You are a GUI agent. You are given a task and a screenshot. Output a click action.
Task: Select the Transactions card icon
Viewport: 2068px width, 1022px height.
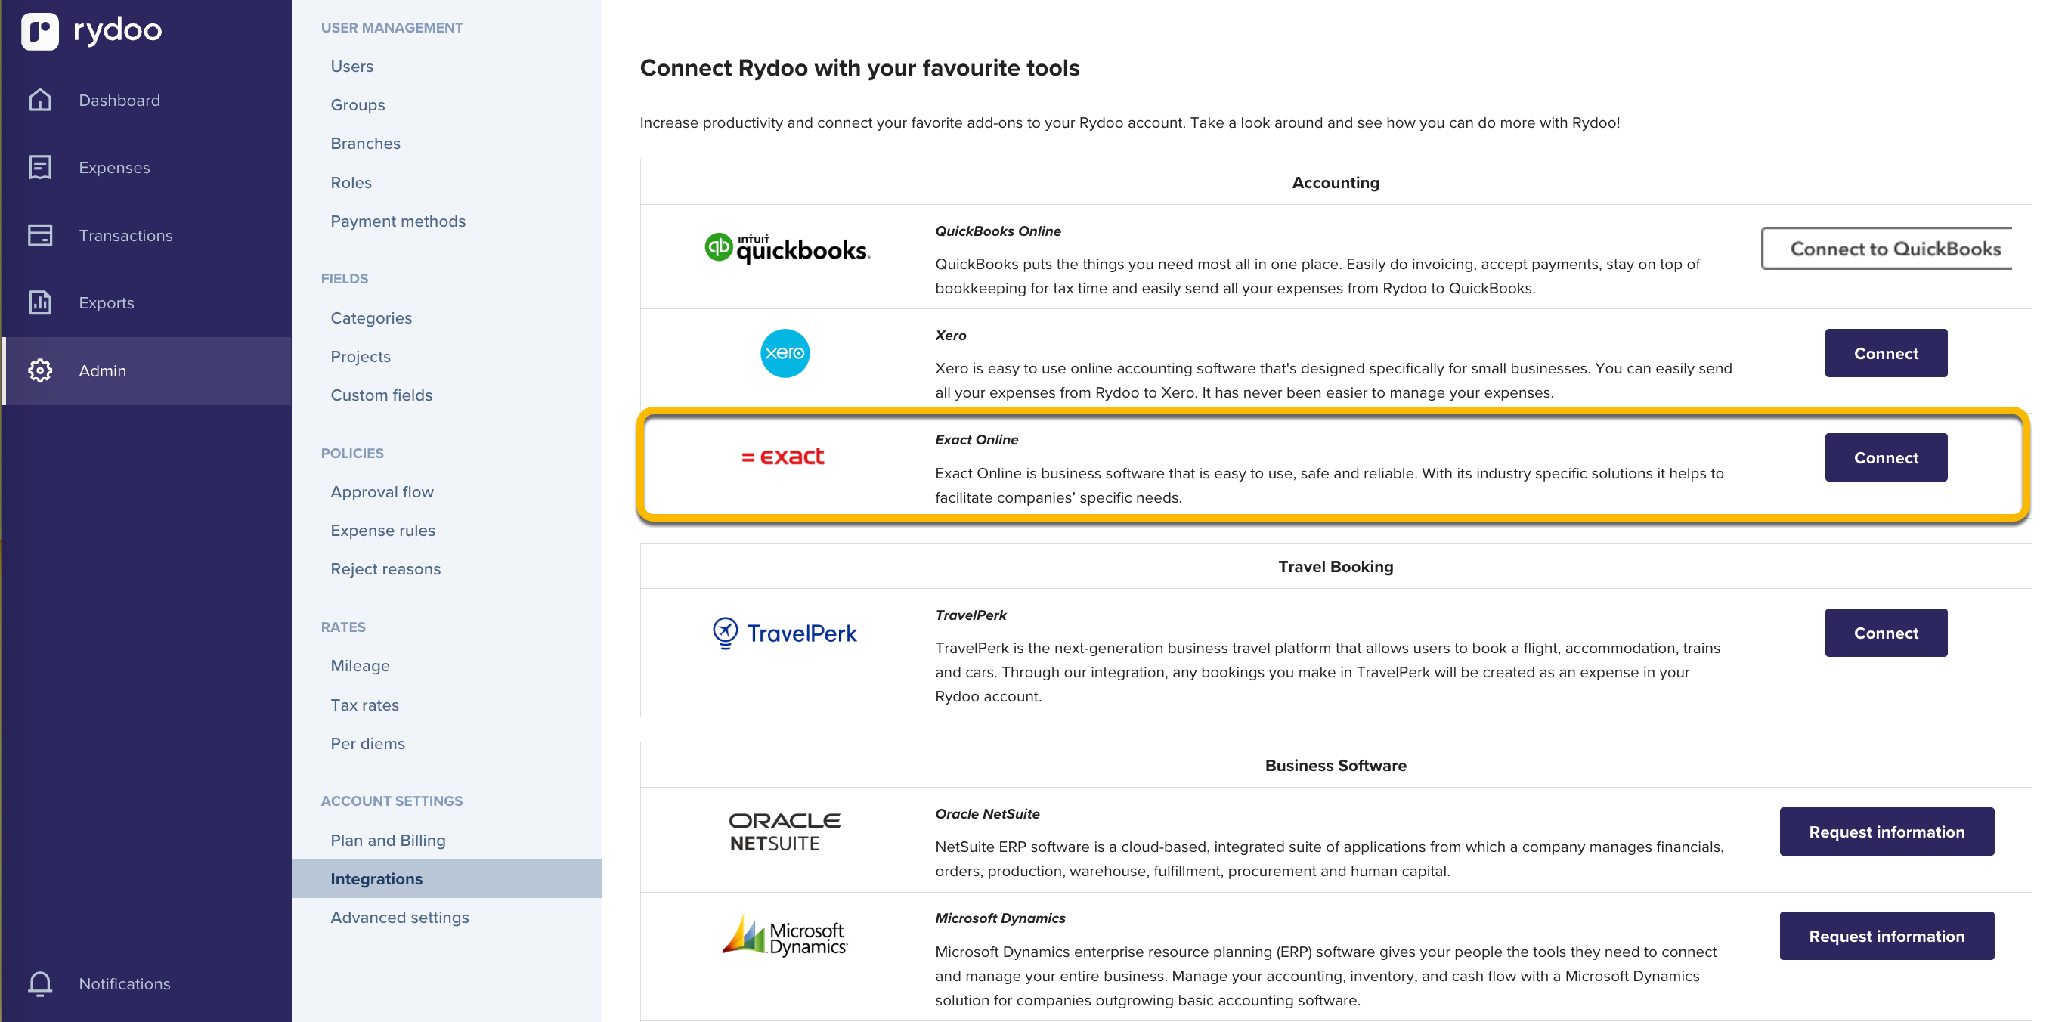pyautogui.click(x=40, y=234)
